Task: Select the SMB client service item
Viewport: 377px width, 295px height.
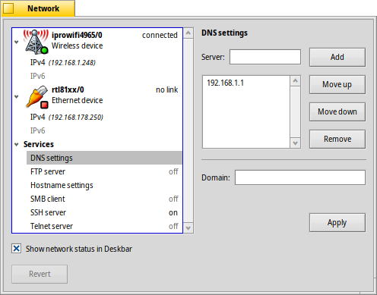Action: (104, 199)
